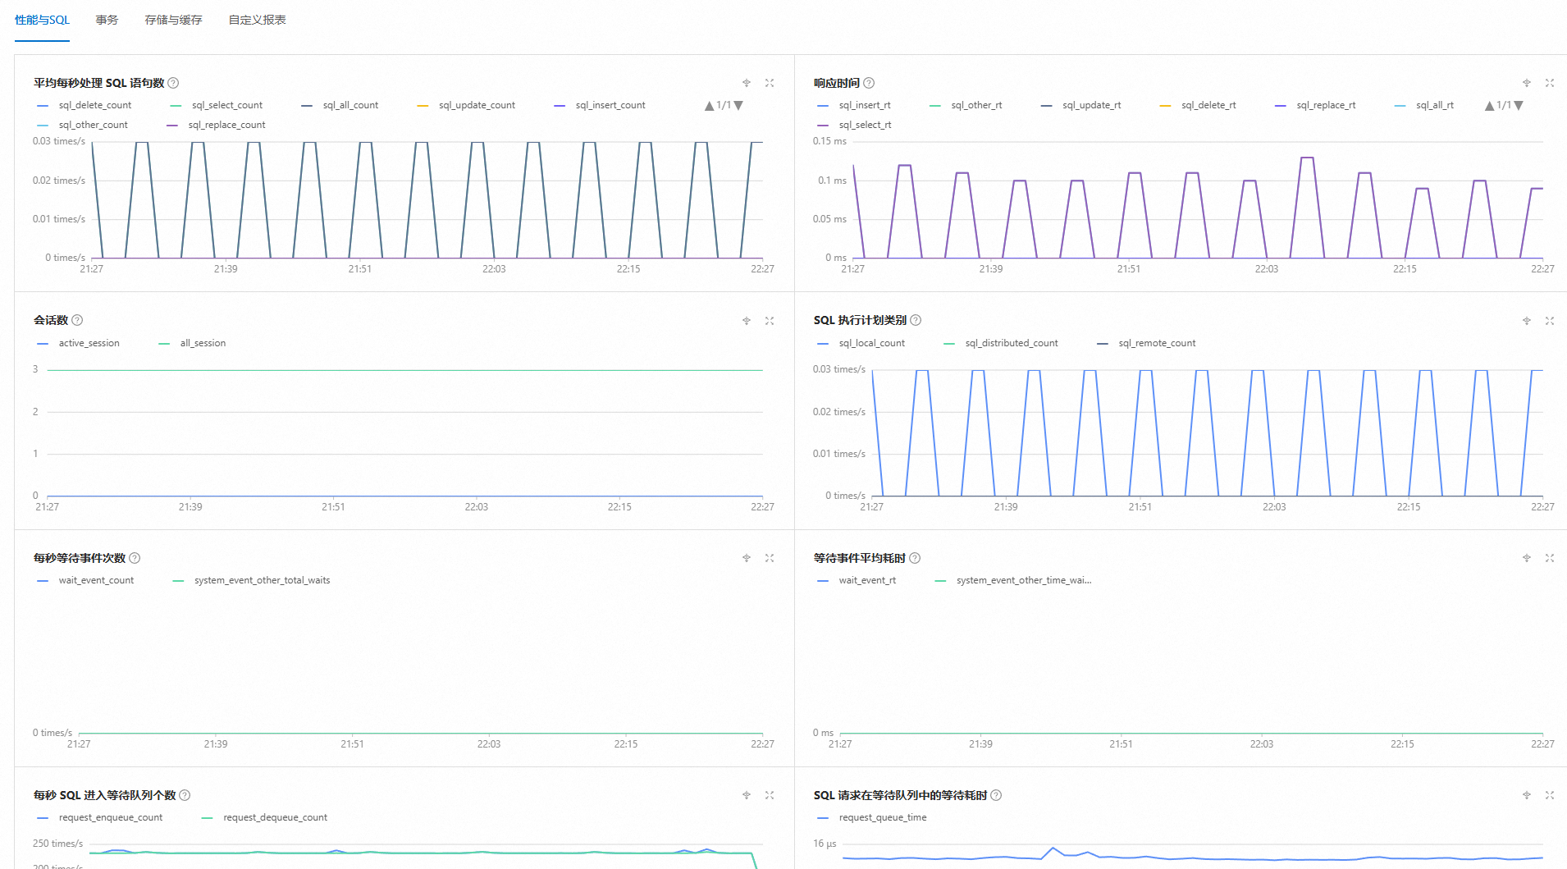1567x869 pixels.
Task: Go to previous legend page in 响应时间 chart
Action: point(1489,106)
